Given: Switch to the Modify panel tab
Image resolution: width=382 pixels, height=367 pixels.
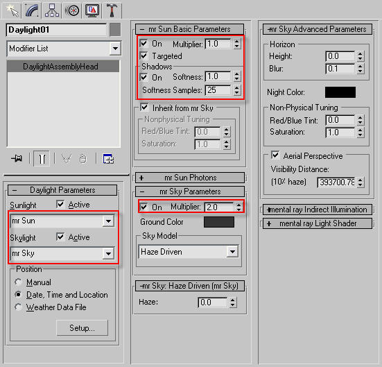Looking at the screenshot, I should coord(32,10).
